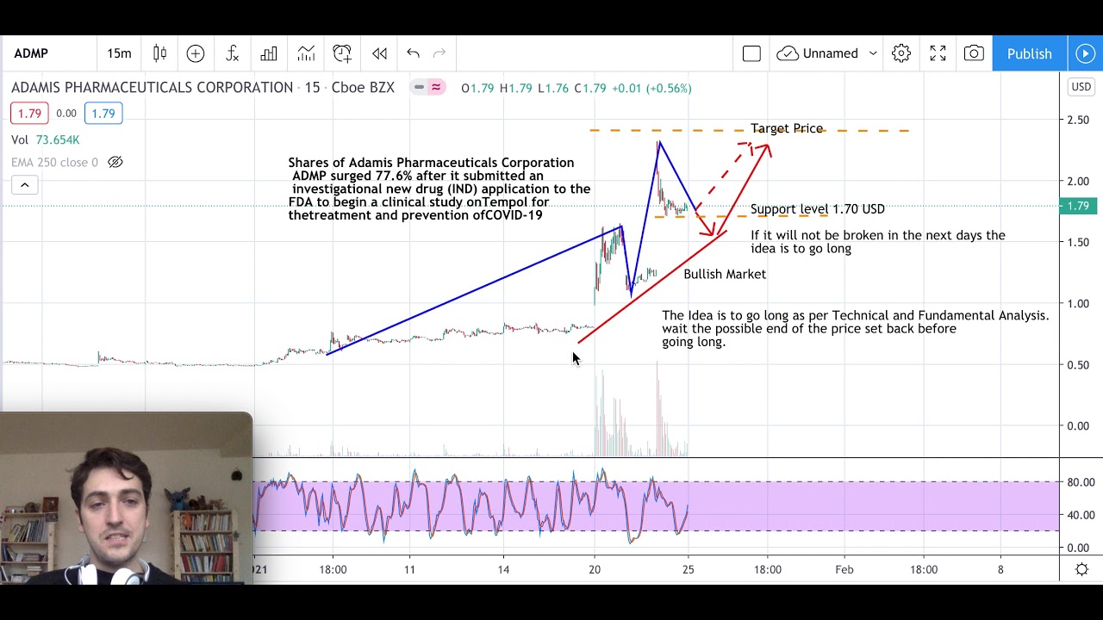
Task: Select the Support level 1.70 USD label
Action: click(817, 208)
